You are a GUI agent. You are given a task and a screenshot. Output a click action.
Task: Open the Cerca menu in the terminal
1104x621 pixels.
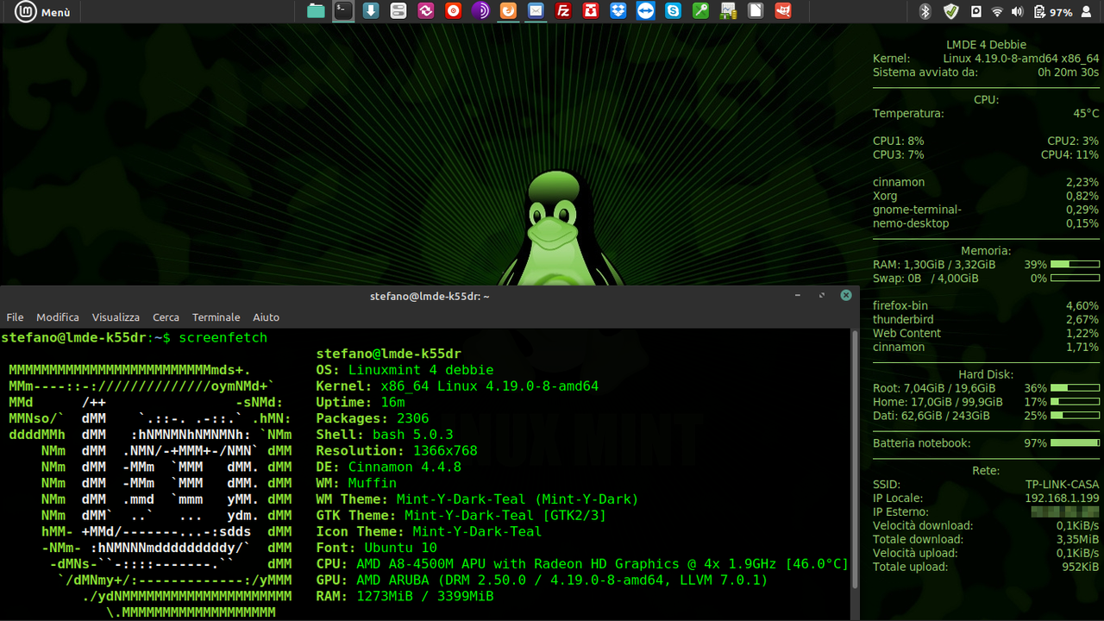tap(166, 317)
